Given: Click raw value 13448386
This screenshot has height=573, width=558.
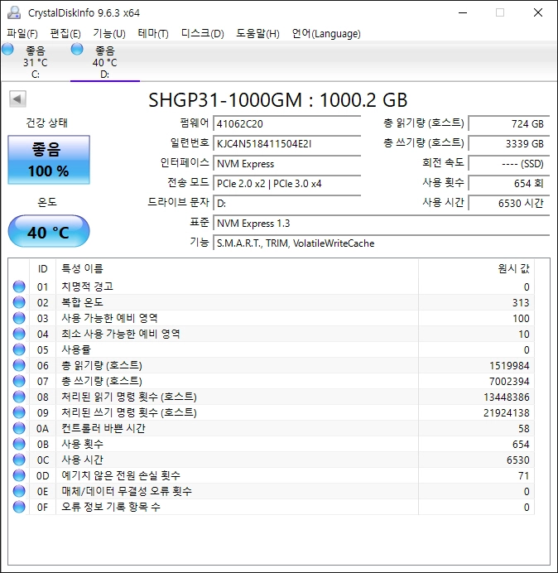Looking at the screenshot, I should coord(507,397).
